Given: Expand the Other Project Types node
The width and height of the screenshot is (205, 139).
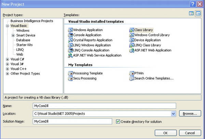Looking at the screenshot, I should pyautogui.click(x=8, y=74).
